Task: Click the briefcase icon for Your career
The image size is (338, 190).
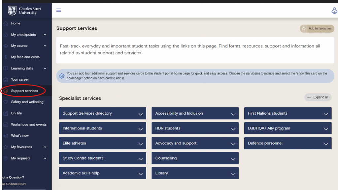Action: pos(5,79)
